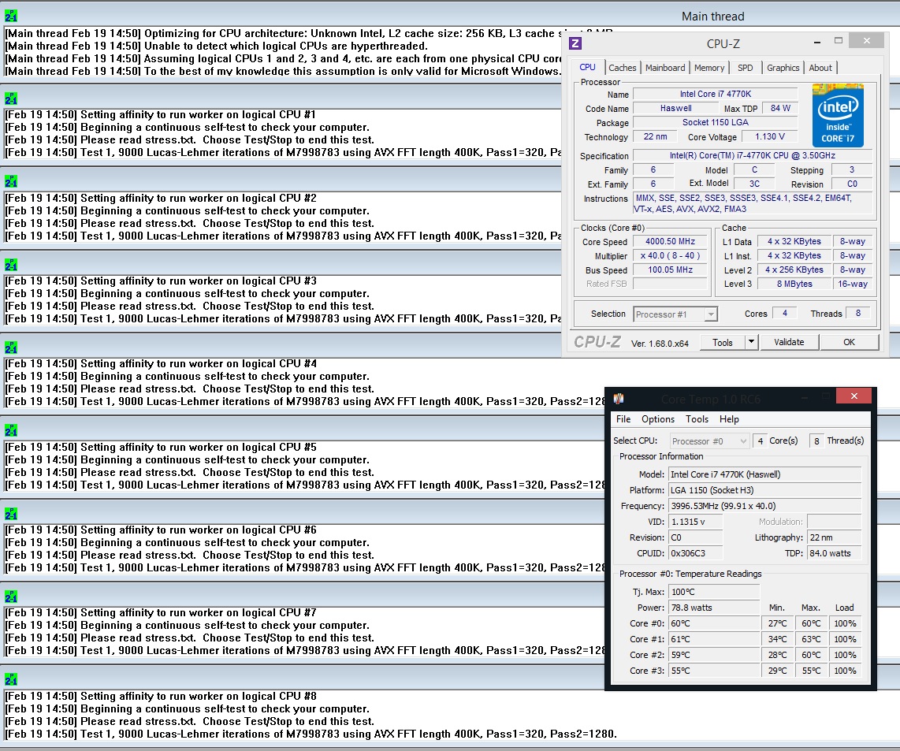Screen dimensions: 900x751
Task: Click the Intel Core i7 logo in CPU-Z
Action: click(x=838, y=115)
